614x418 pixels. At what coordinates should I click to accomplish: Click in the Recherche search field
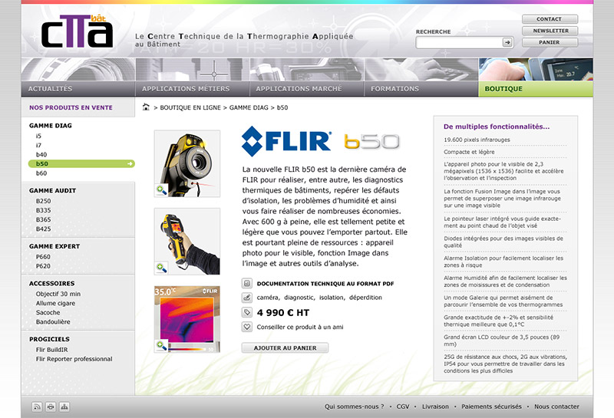point(459,42)
